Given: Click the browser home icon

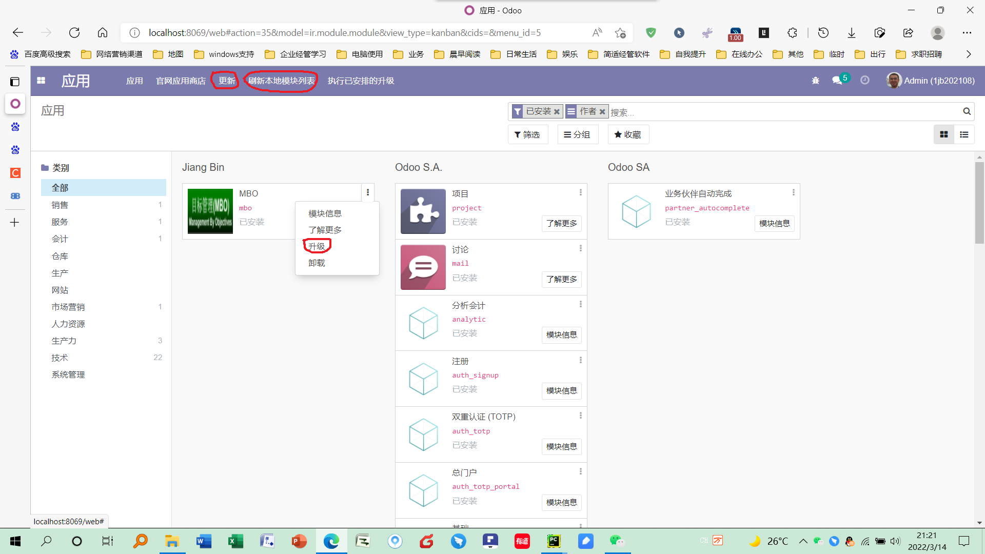Looking at the screenshot, I should (x=103, y=33).
